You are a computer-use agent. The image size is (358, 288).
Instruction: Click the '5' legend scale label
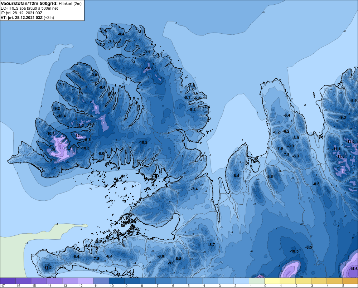coord(343,286)
